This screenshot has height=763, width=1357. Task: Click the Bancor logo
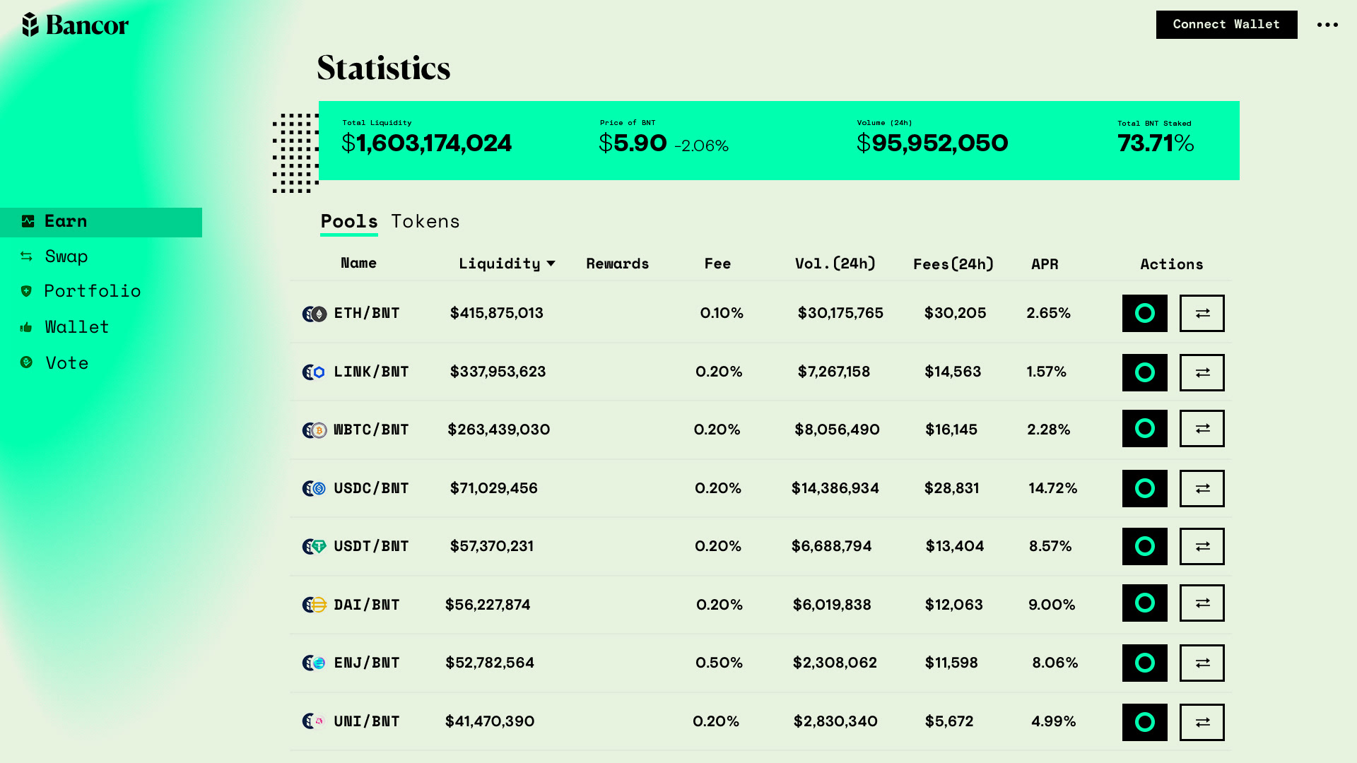76,25
